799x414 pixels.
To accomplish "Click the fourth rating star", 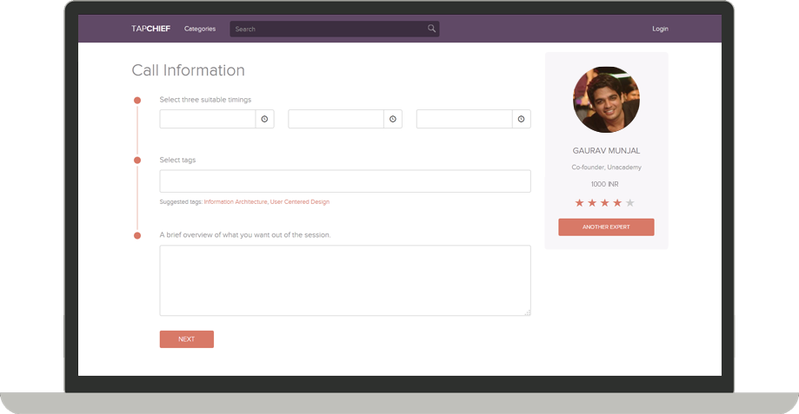I will click(617, 203).
